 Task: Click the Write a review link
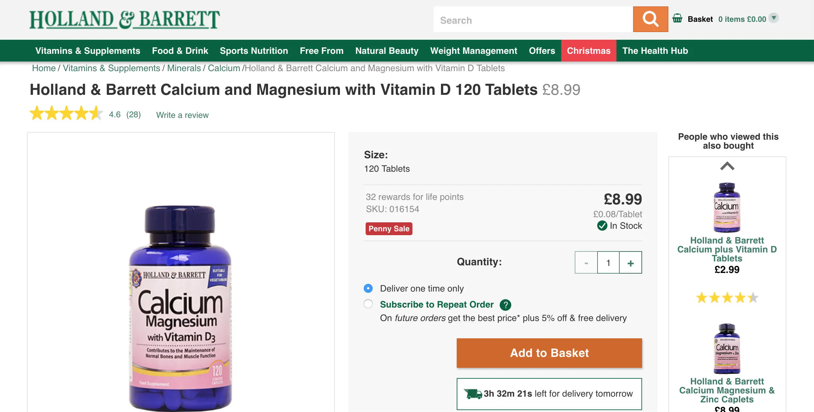(182, 115)
